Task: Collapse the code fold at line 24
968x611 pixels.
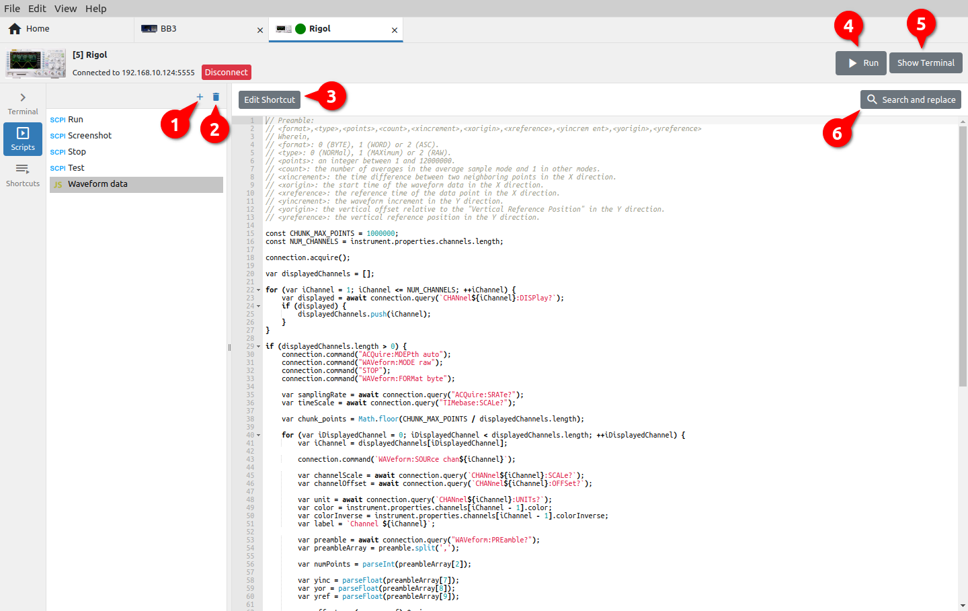Action: (259, 307)
